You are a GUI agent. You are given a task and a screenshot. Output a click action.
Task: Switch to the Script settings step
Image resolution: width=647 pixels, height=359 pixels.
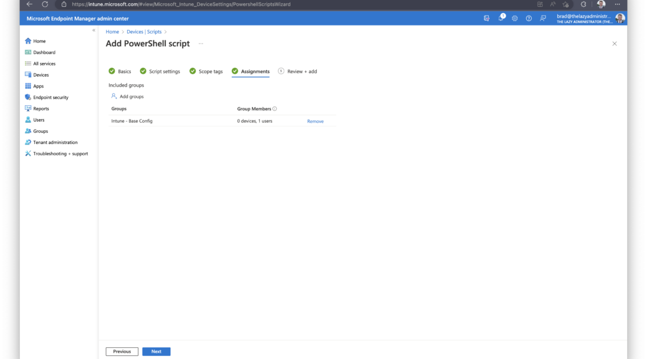click(160, 72)
